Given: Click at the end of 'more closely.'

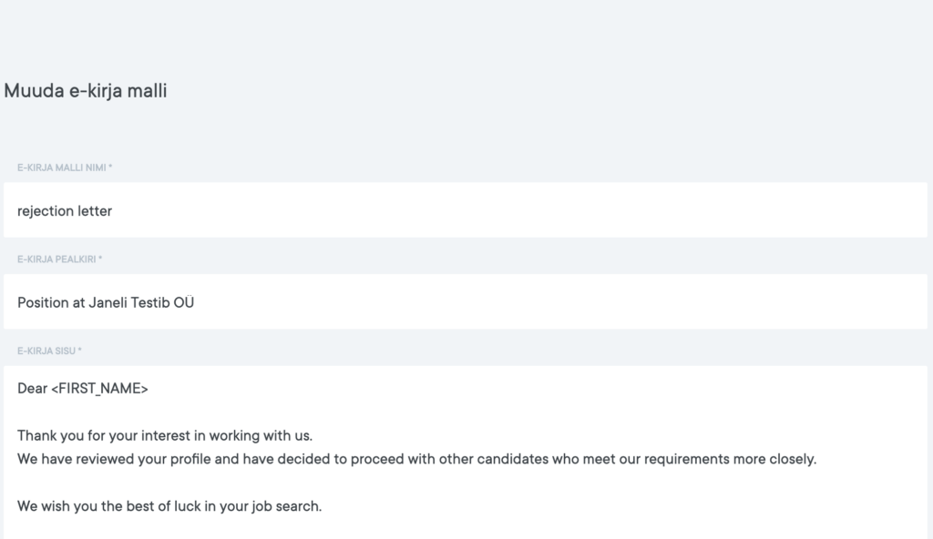Looking at the screenshot, I should coord(817,459).
